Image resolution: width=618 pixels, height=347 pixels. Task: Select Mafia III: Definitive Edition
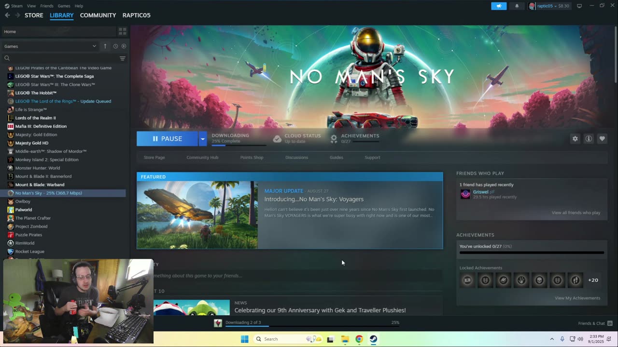(x=41, y=126)
